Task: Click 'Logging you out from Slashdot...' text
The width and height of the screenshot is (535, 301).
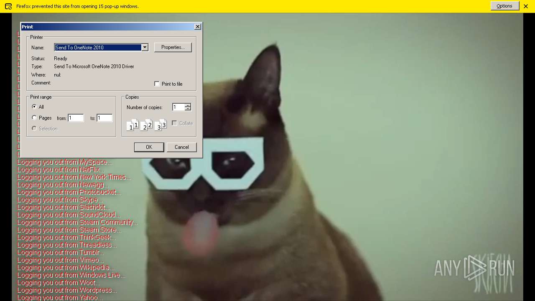Action: pos(64,207)
